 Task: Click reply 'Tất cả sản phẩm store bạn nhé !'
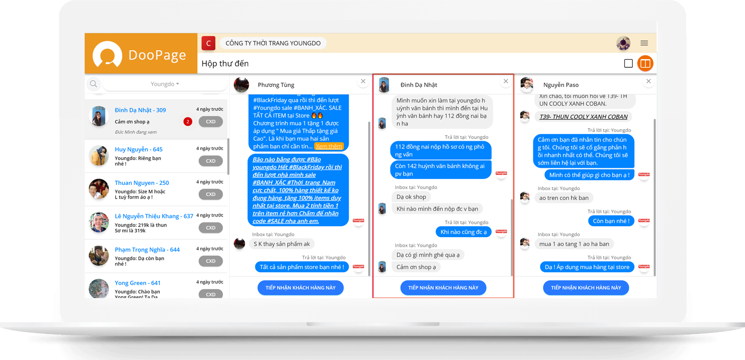click(302, 267)
